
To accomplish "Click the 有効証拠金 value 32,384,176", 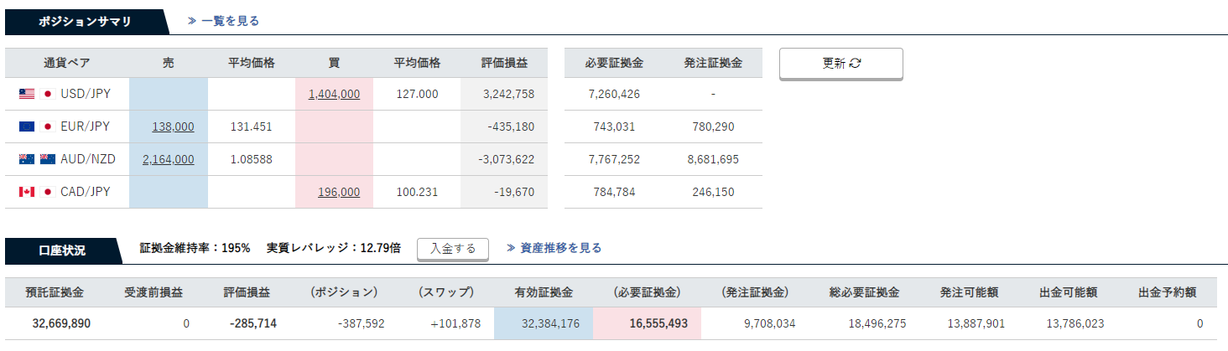I will [x=544, y=323].
